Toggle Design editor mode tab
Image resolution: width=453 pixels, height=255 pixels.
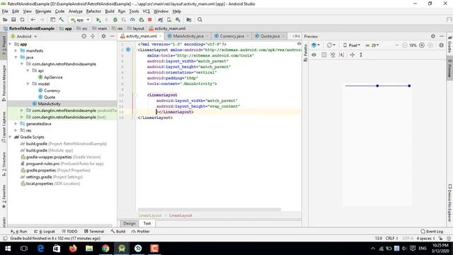coord(129,224)
